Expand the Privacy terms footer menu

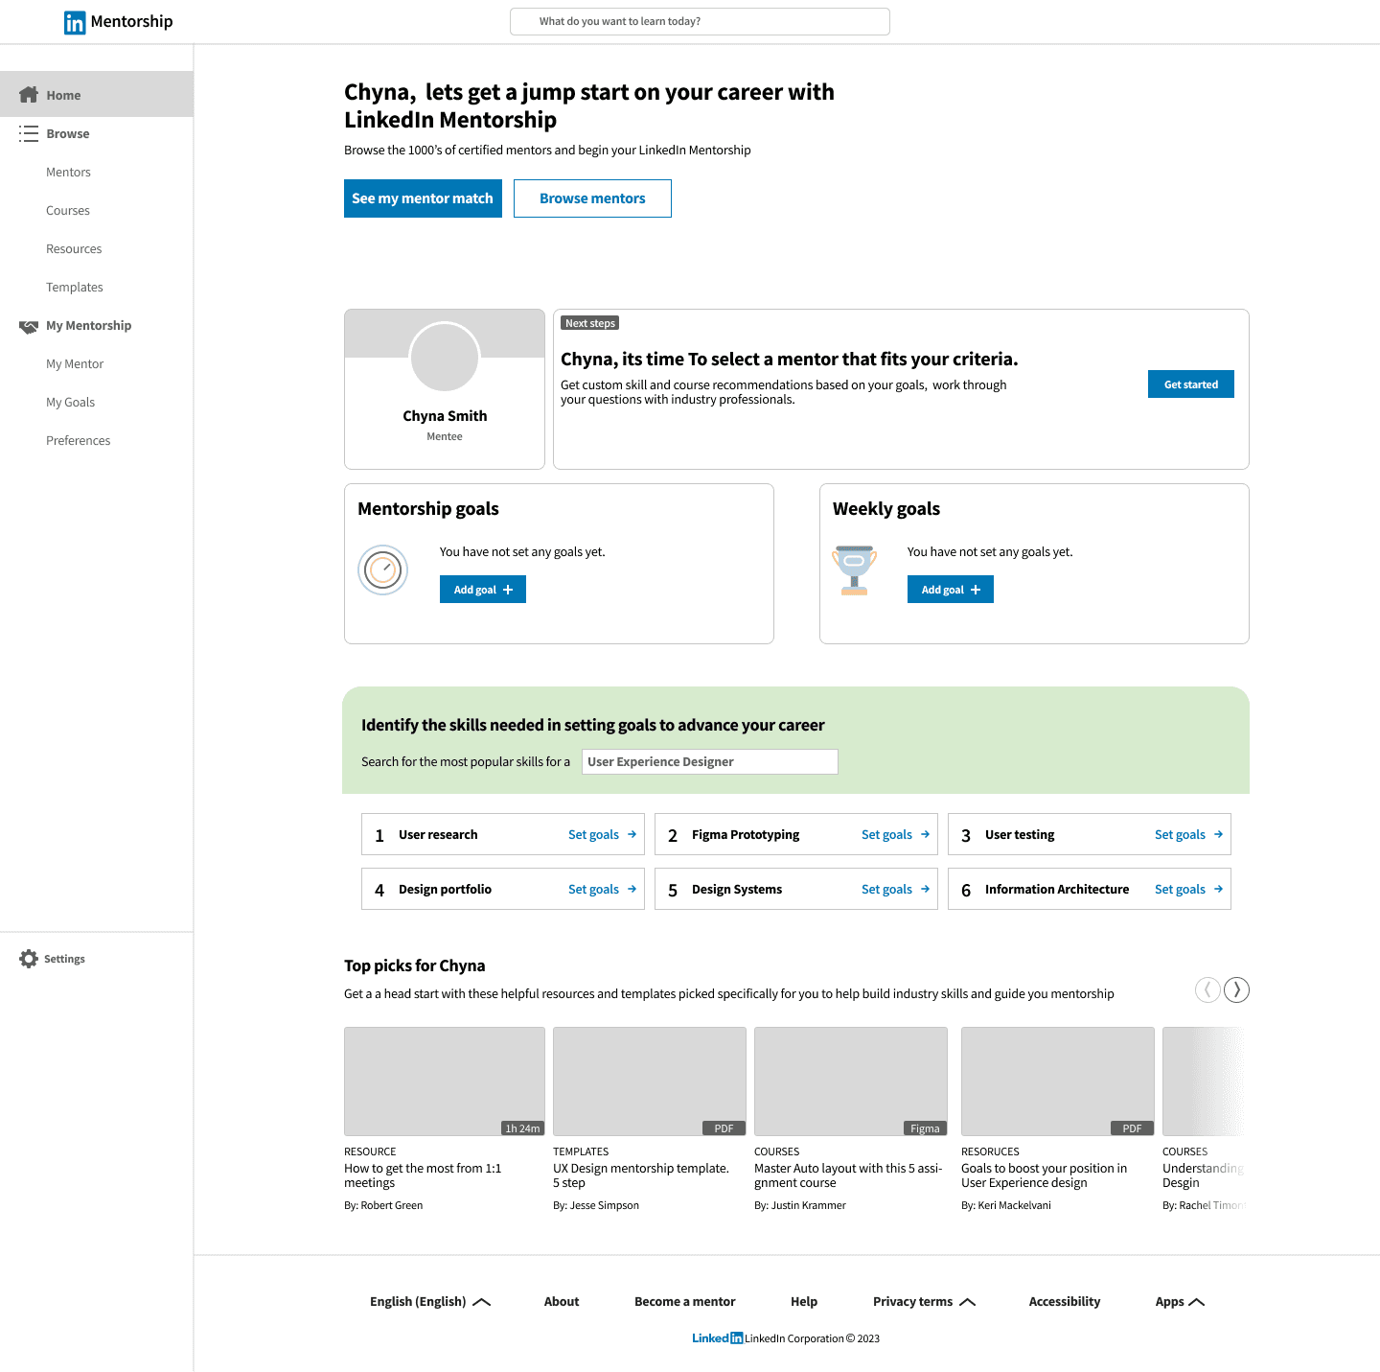pyautogui.click(x=924, y=1301)
